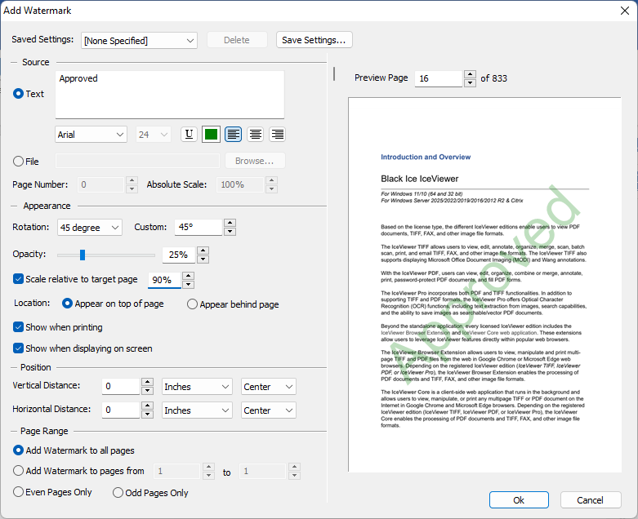Center align the watermark text
This screenshot has width=638, height=519.
tap(256, 134)
